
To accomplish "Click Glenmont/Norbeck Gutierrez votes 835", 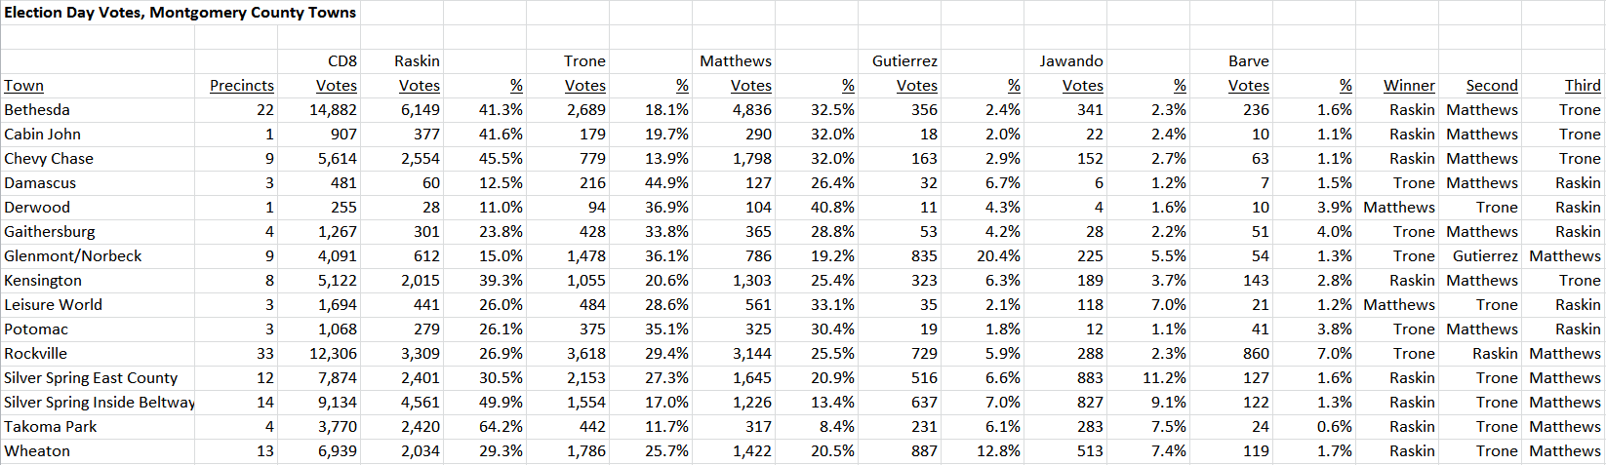I will 900,256.
